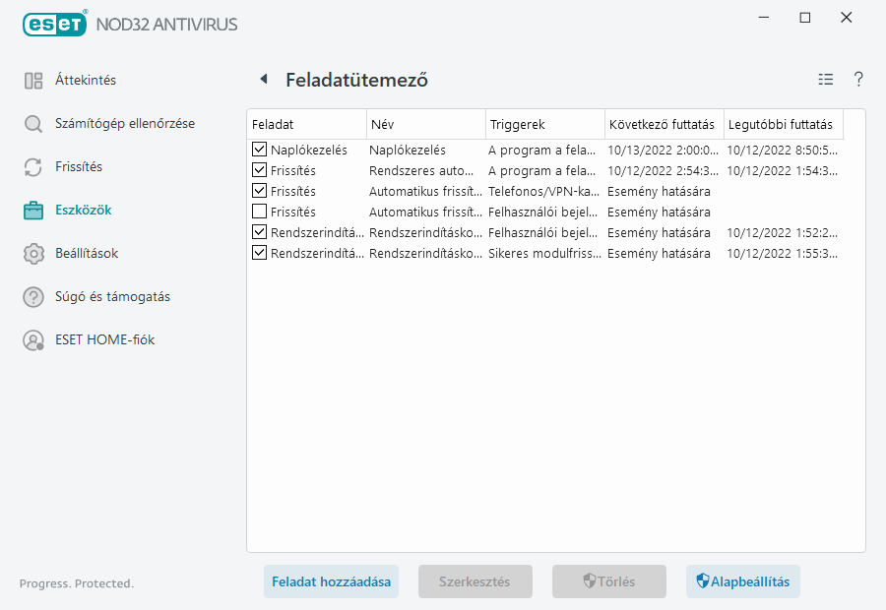Open help with the question mark icon
Viewport: 886px width, 610px height.
(857, 80)
